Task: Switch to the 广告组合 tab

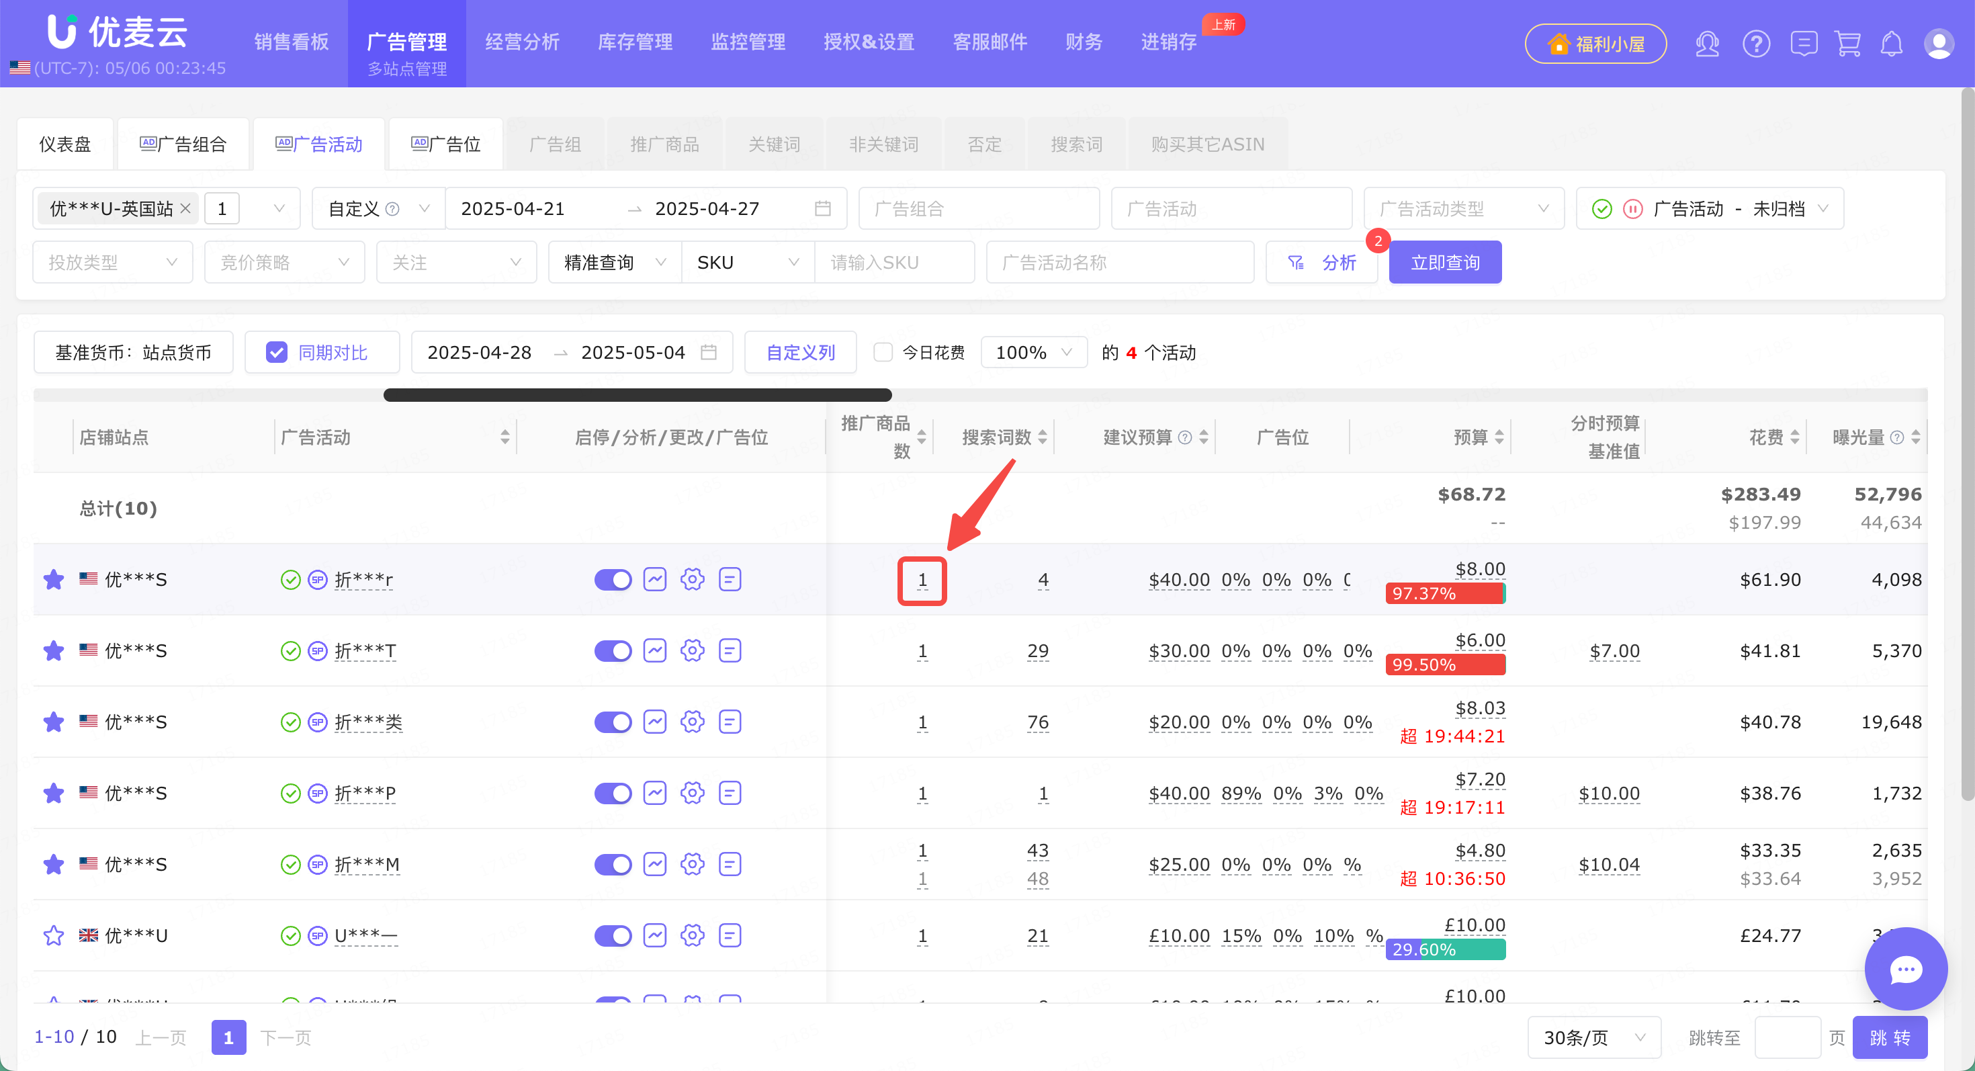Action: pyautogui.click(x=183, y=144)
